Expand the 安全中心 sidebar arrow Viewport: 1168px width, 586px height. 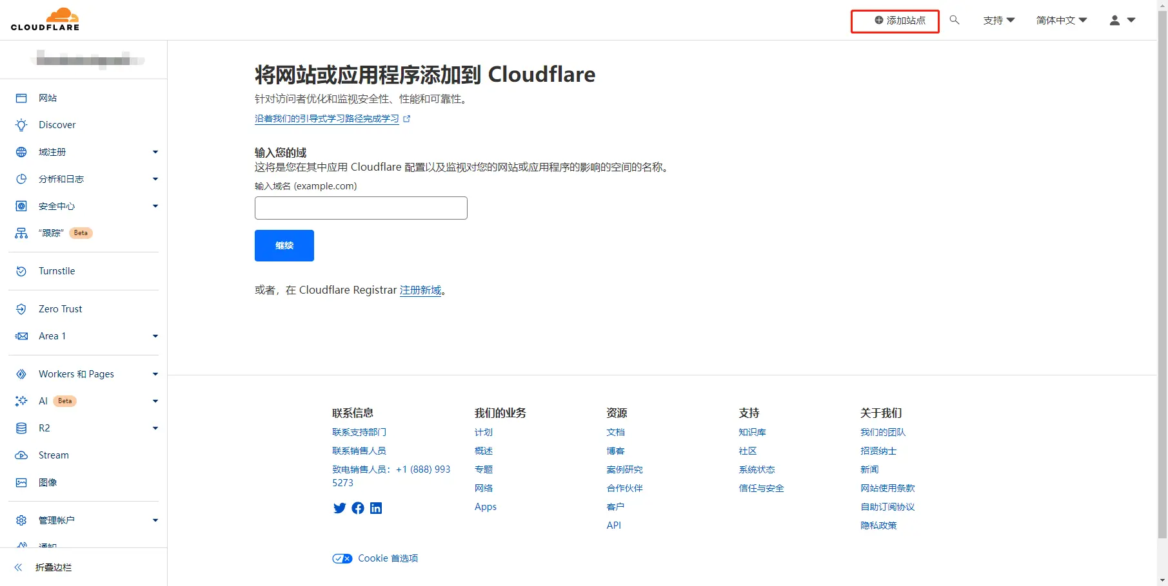pos(155,206)
